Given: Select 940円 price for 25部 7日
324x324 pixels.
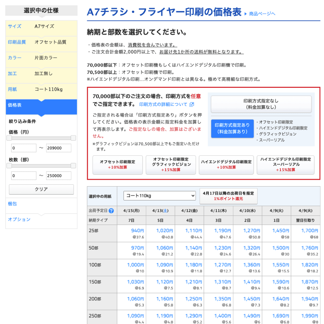Looking at the screenshot, I should tap(137, 231).
